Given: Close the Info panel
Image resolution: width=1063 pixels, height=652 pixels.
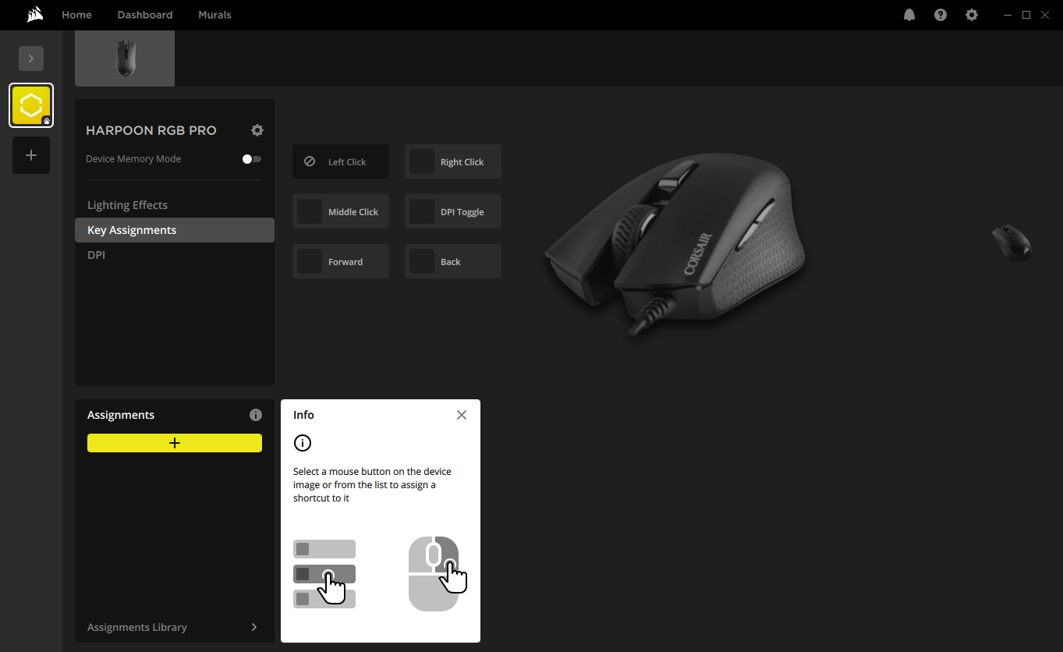Looking at the screenshot, I should point(462,415).
